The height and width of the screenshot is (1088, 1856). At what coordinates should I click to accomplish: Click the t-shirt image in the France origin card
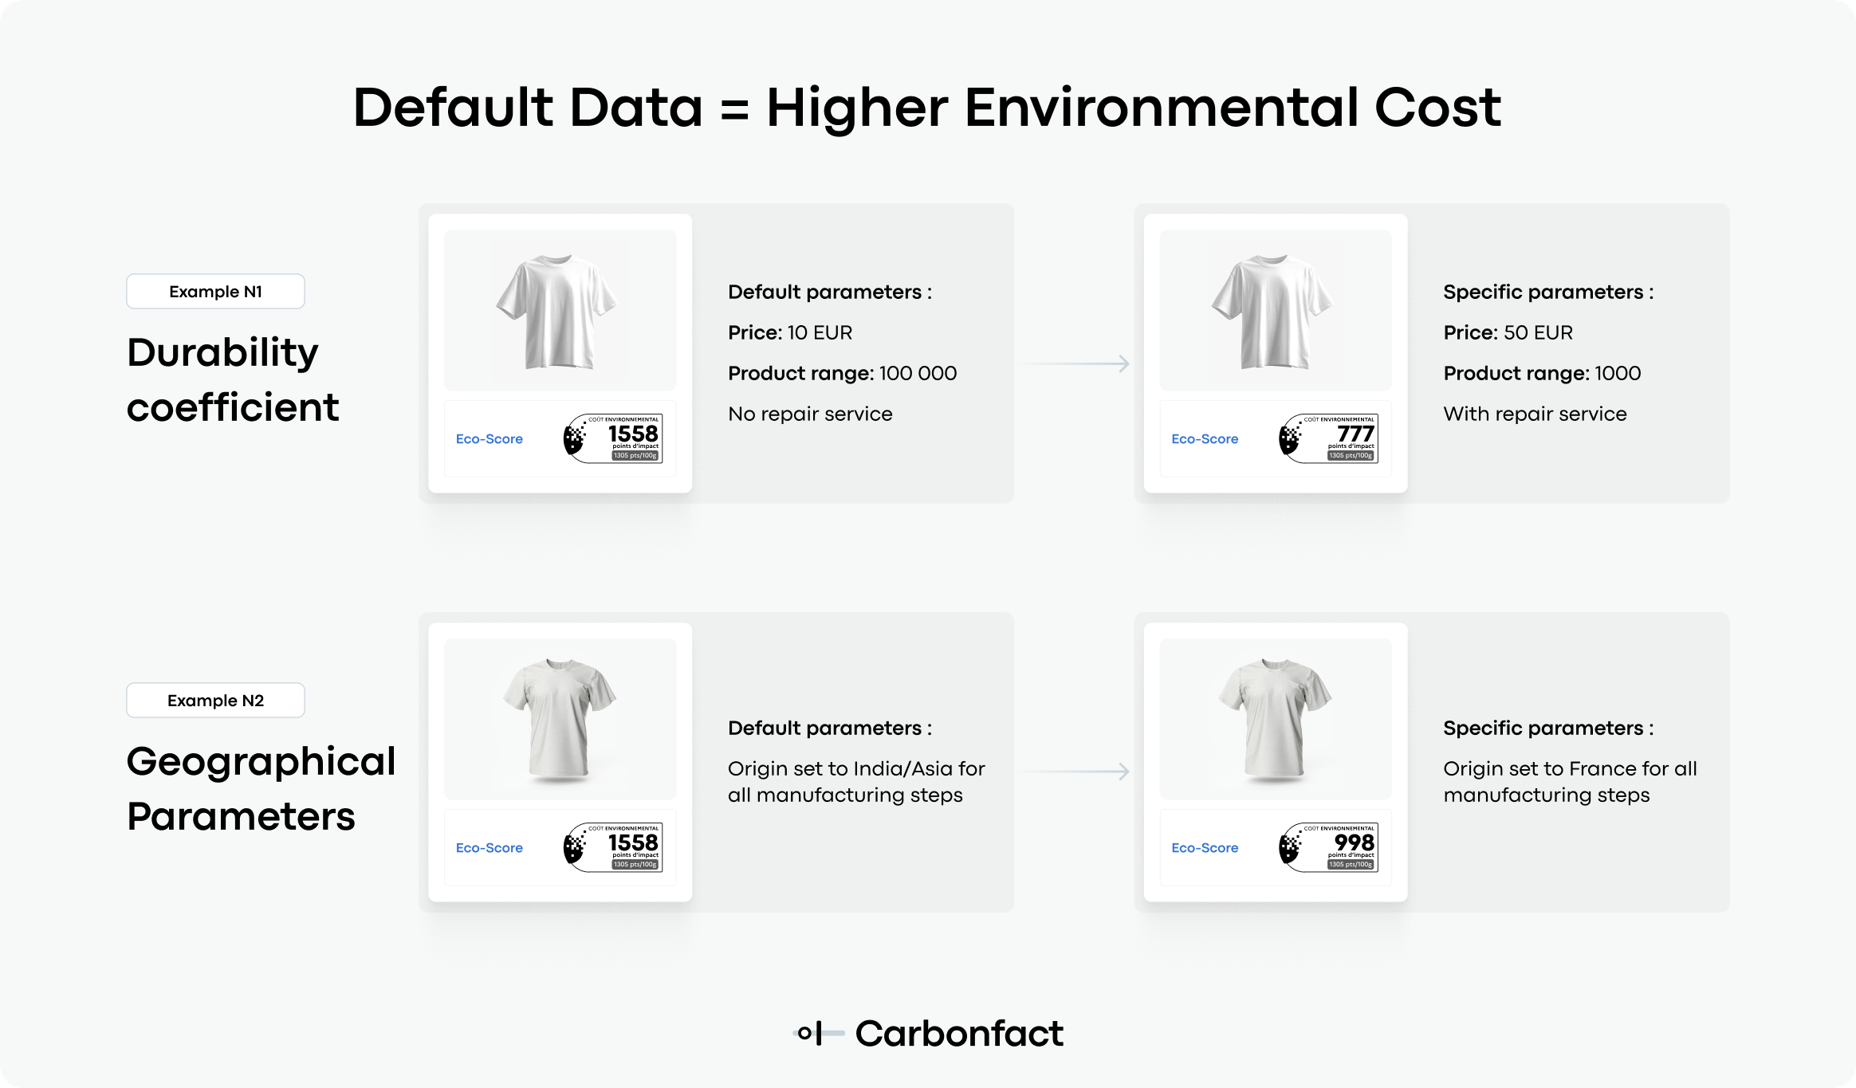pyautogui.click(x=1276, y=720)
